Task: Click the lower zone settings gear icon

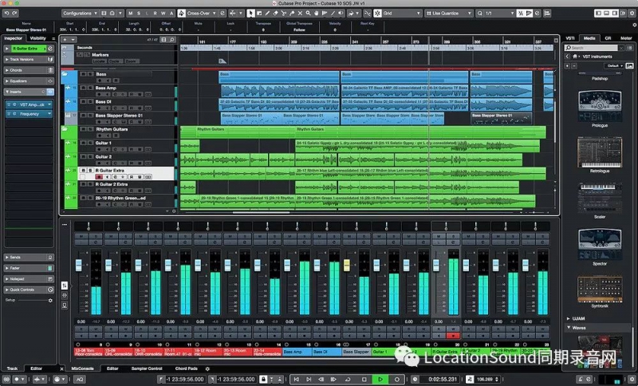Action: [x=207, y=368]
